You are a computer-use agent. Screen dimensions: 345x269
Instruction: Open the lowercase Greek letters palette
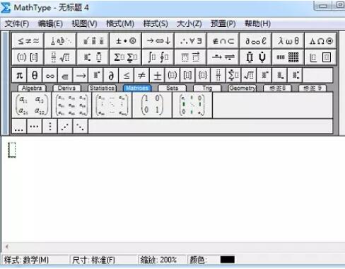click(x=288, y=41)
